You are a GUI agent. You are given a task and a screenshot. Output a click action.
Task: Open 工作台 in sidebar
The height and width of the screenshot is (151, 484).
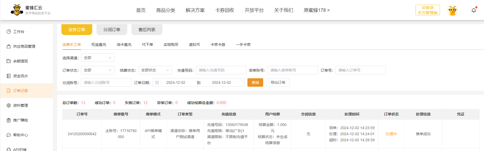(18, 32)
